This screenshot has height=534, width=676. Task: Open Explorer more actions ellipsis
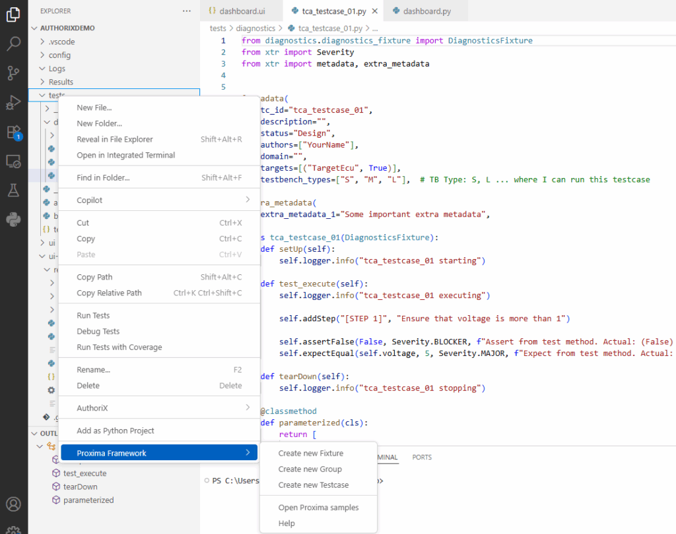click(x=187, y=11)
